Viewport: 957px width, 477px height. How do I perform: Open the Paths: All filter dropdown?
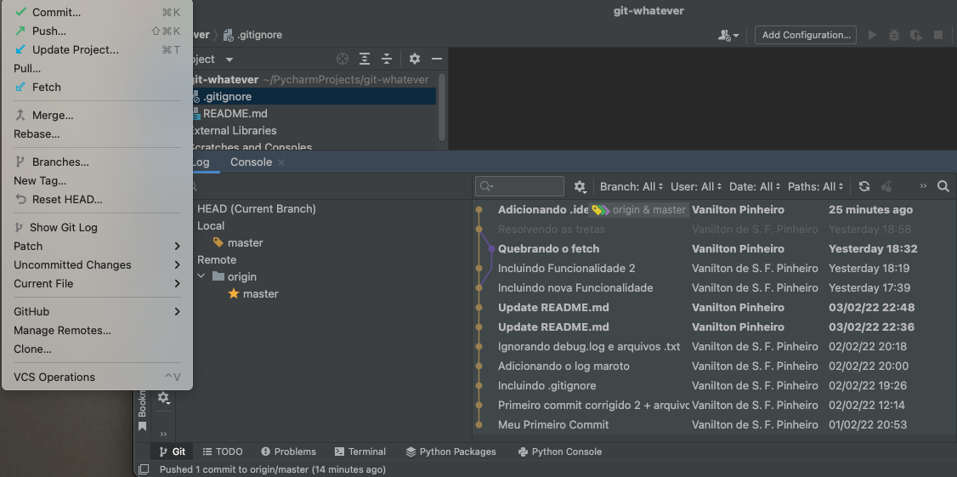tap(816, 186)
